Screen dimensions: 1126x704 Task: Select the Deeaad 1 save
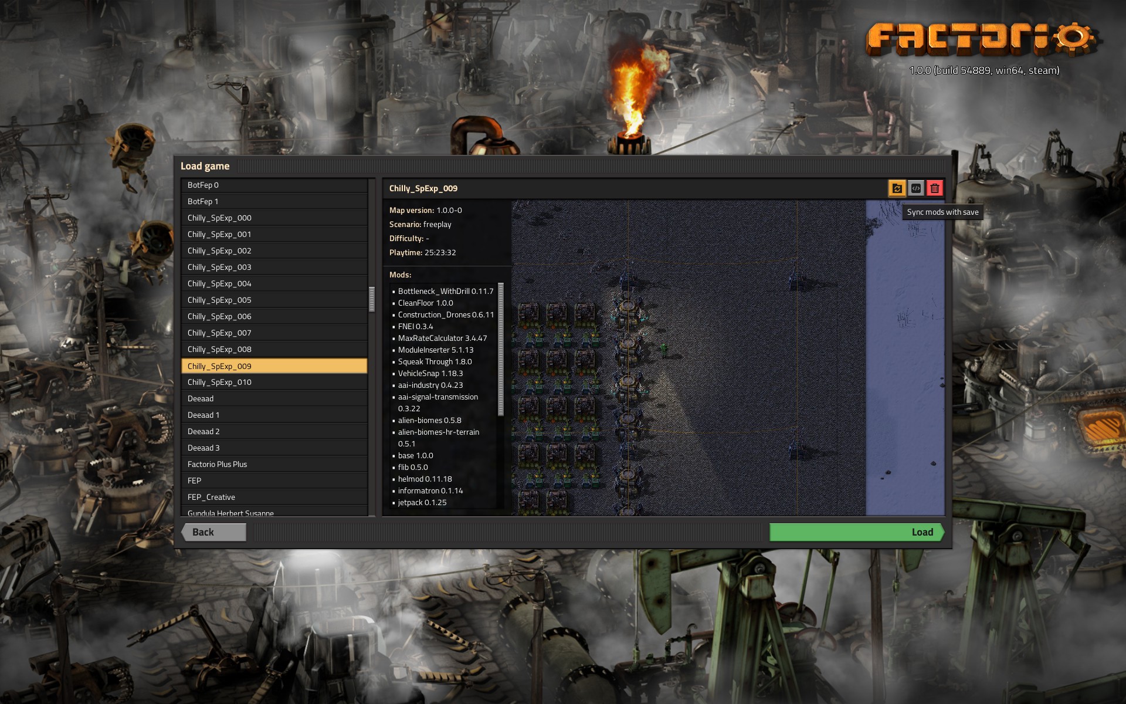[x=274, y=415]
